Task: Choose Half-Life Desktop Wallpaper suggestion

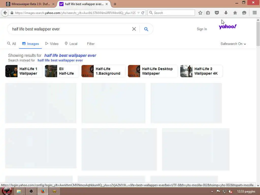Action: [x=153, y=71]
